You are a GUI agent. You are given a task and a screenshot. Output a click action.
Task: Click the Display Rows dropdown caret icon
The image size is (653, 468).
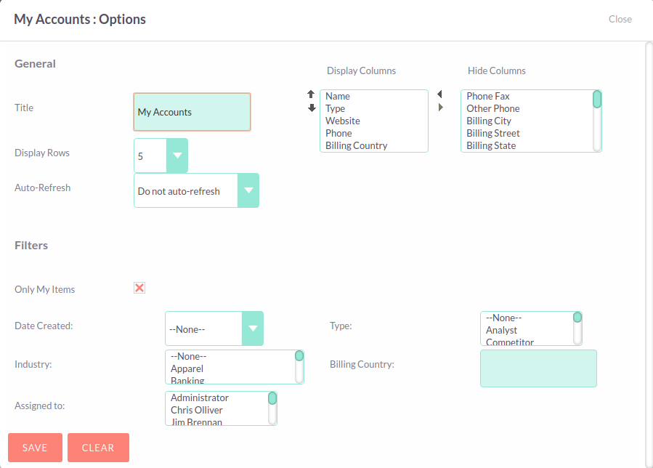coord(176,155)
